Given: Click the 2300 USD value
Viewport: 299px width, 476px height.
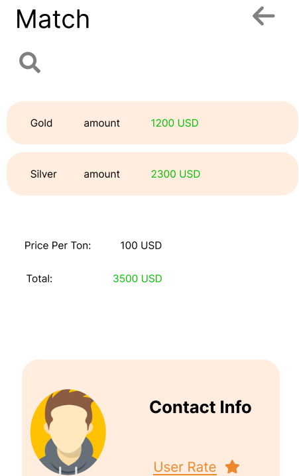Looking at the screenshot, I should pos(176,174).
